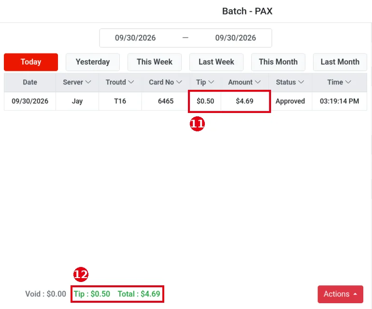
Task: Click the Total : $4.69 summary text
Action: pos(139,294)
